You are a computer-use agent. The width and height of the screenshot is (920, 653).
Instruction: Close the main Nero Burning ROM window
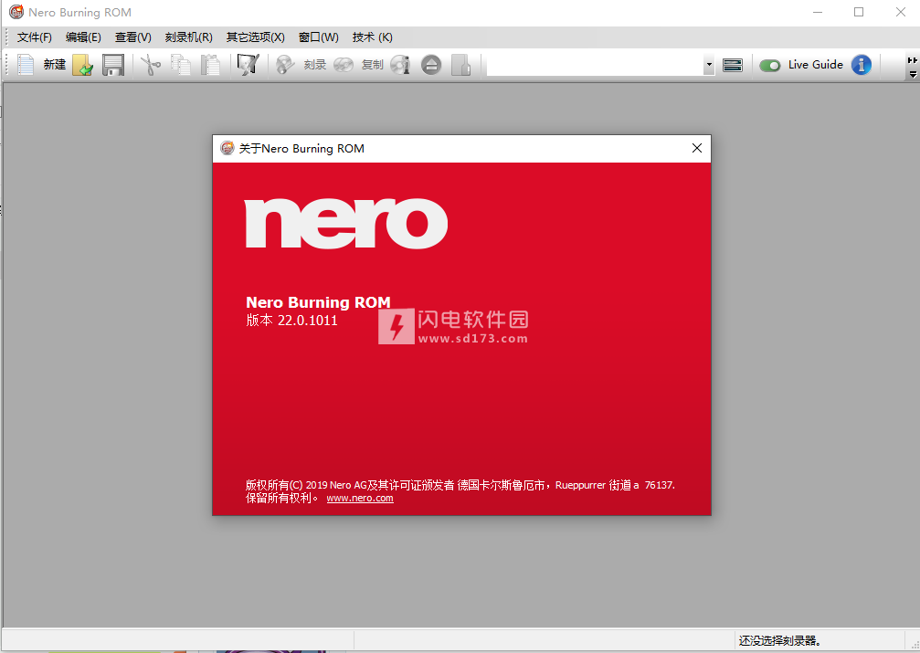tap(901, 12)
